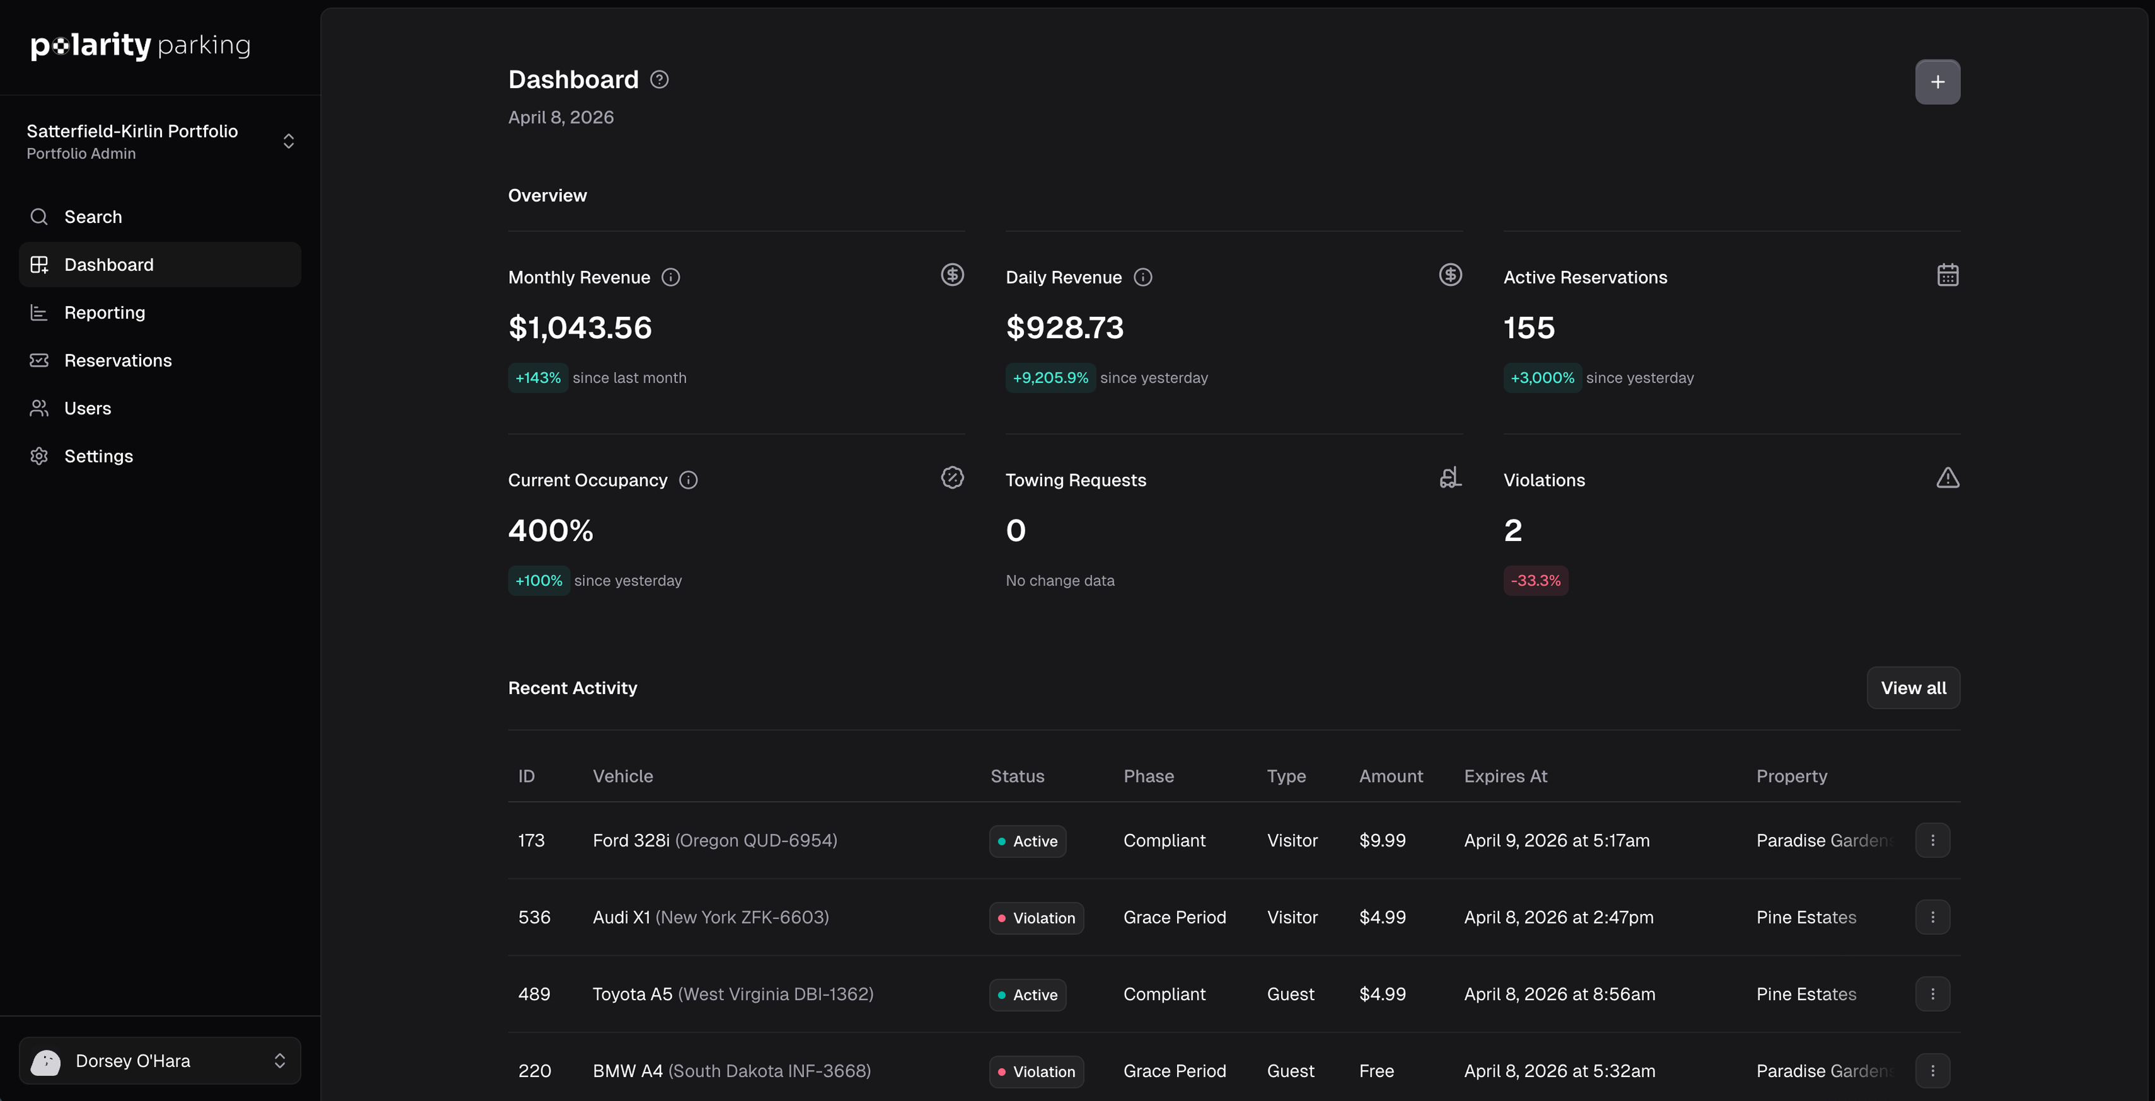Viewport: 2155px width, 1101px height.
Task: Click the Dashboard grid icon in sidebar
Action: [39, 265]
